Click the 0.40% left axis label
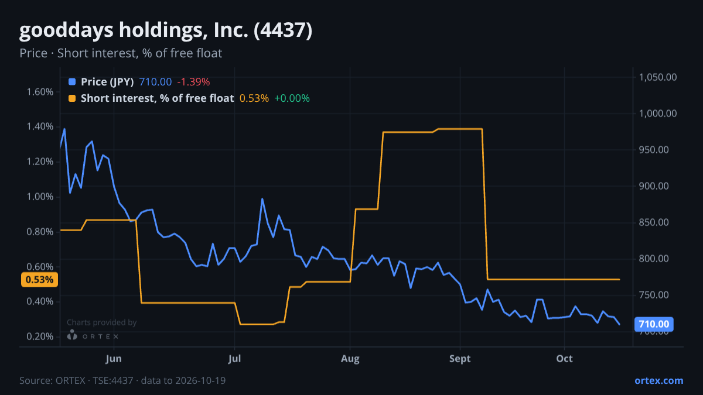 [x=40, y=302]
